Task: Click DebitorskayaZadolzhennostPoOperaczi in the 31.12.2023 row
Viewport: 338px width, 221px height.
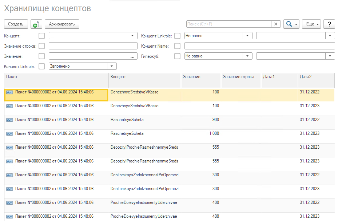Action: coord(145,189)
